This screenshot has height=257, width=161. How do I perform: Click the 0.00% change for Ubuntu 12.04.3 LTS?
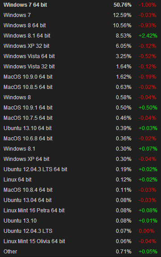146,231
